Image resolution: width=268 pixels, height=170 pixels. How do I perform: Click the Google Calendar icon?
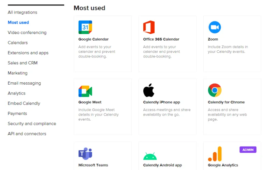coord(85,27)
